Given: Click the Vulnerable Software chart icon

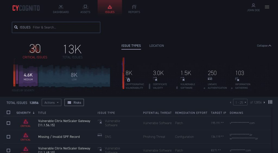Looking at the screenshot, I should pyautogui.click(x=183, y=79).
